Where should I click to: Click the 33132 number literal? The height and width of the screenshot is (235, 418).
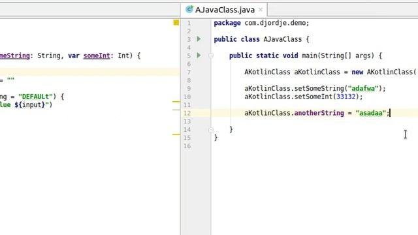pos(346,97)
